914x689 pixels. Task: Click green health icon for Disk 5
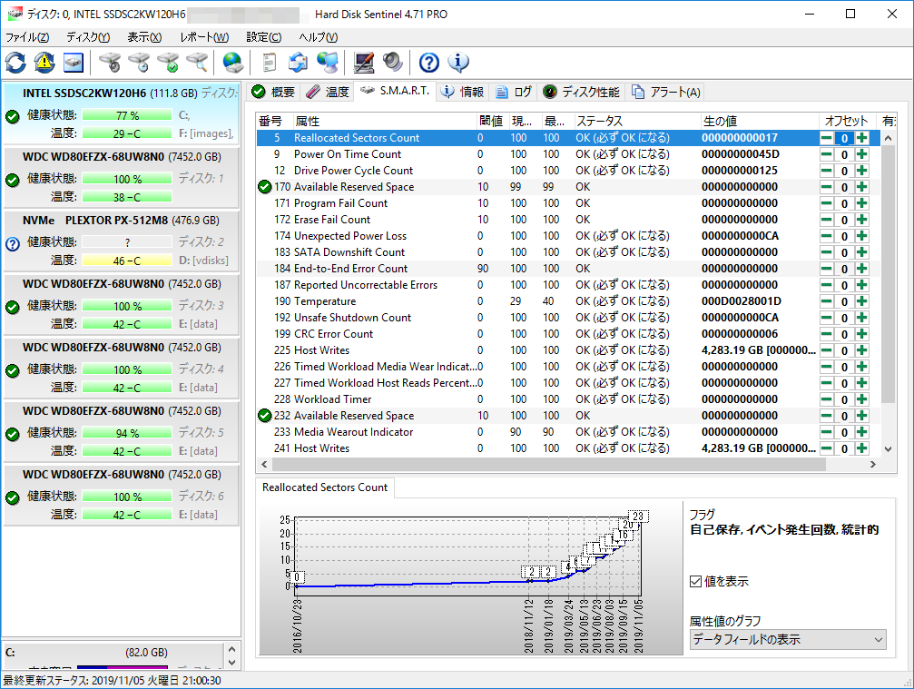pyautogui.click(x=13, y=434)
